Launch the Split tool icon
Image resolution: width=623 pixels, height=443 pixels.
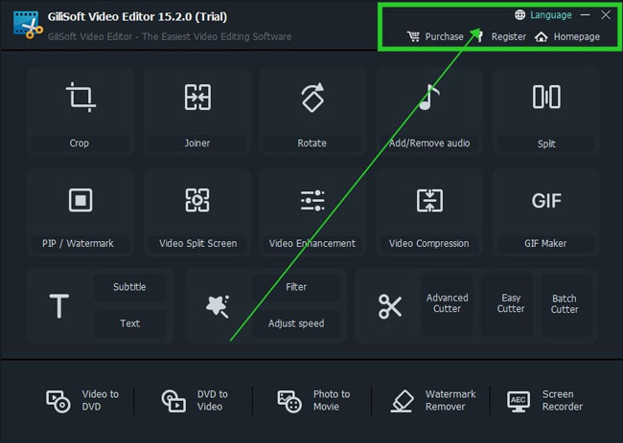(x=546, y=97)
